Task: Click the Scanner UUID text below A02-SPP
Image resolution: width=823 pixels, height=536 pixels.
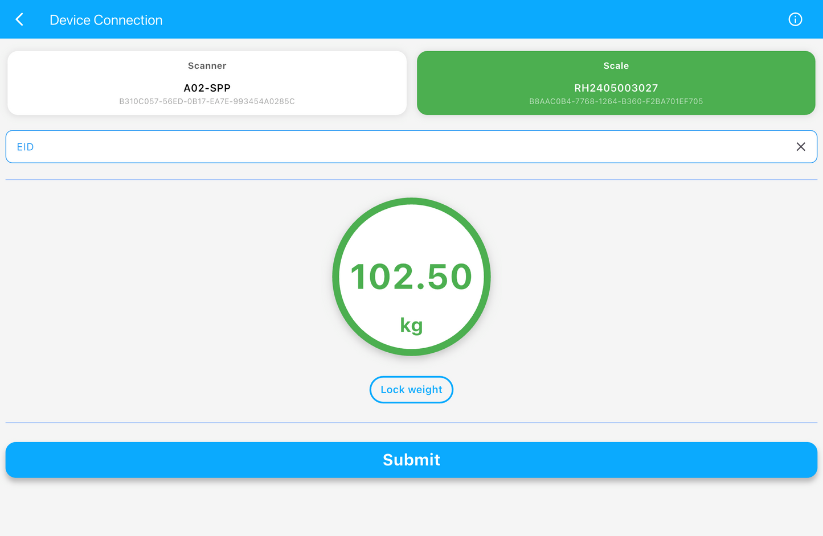Action: coord(207,101)
